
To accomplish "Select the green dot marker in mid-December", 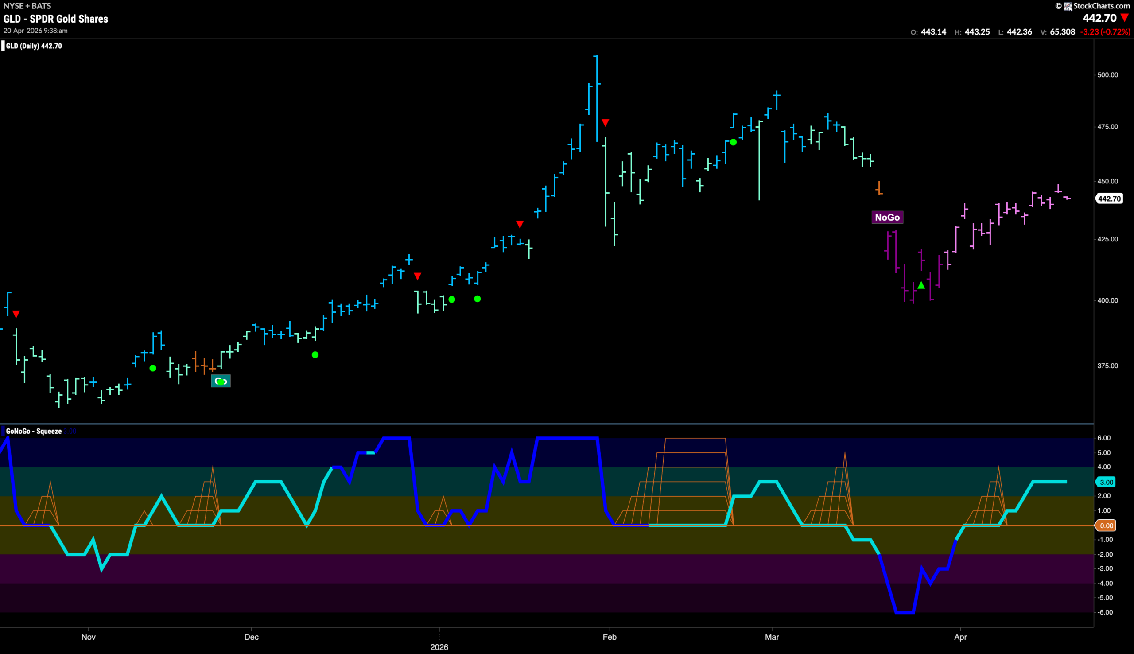I will 315,355.
